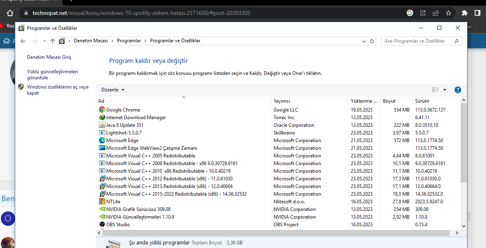Sort programs by Yayımcı column header
Screen dimensions: 486x248
pyautogui.click(x=282, y=101)
